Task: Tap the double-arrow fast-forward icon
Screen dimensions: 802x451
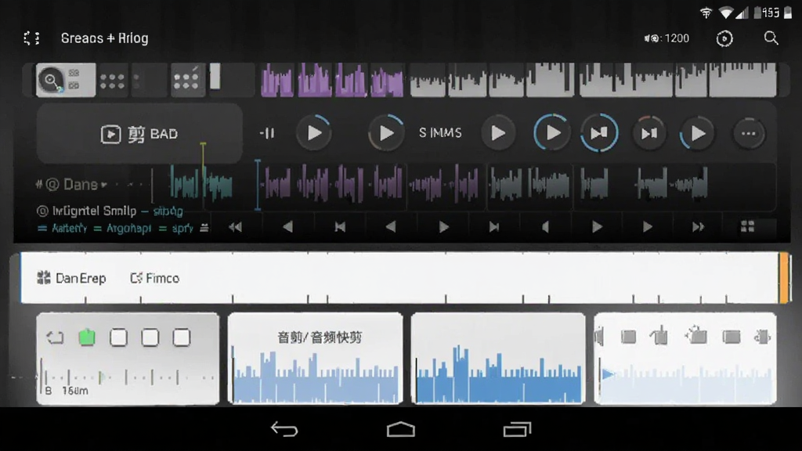Action: pyautogui.click(x=698, y=227)
